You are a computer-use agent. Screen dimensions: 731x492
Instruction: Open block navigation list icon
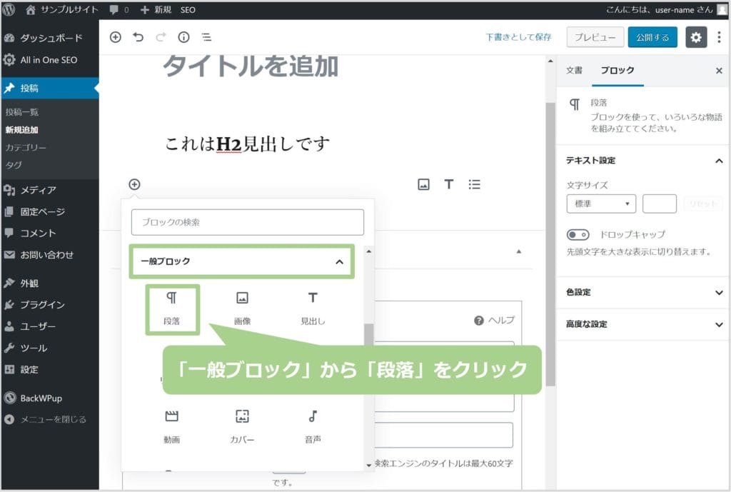(206, 37)
